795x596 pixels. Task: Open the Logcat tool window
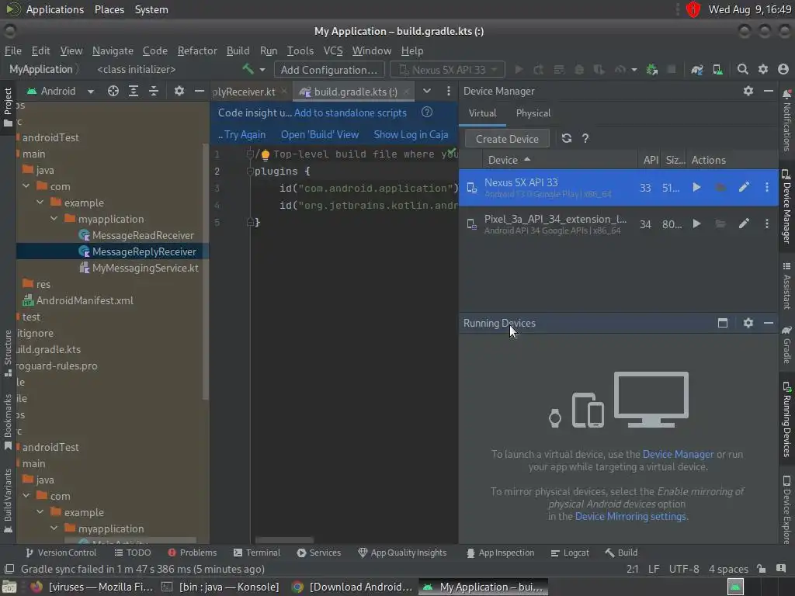pyautogui.click(x=571, y=553)
